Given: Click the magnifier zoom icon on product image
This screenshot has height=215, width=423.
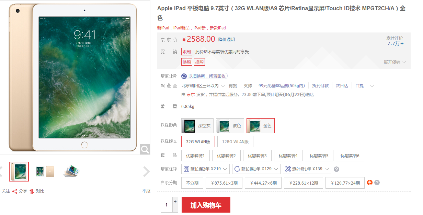Looking at the screenshot, I should click(145, 149).
